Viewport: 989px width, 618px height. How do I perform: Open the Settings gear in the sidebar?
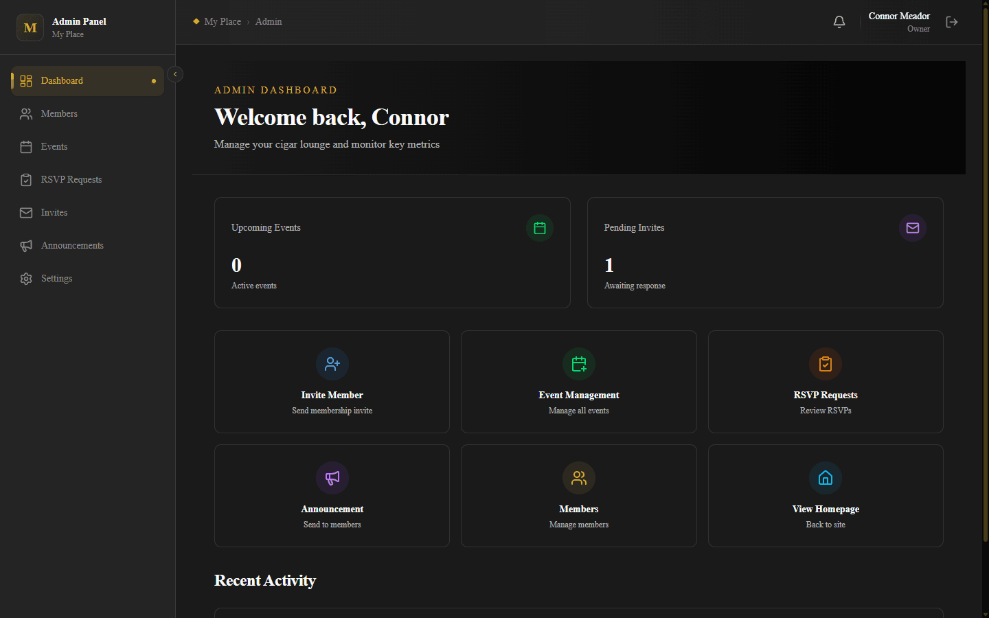tap(26, 278)
